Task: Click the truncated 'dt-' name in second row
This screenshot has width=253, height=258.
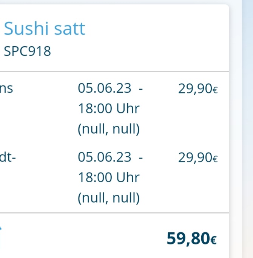Action: (8, 157)
